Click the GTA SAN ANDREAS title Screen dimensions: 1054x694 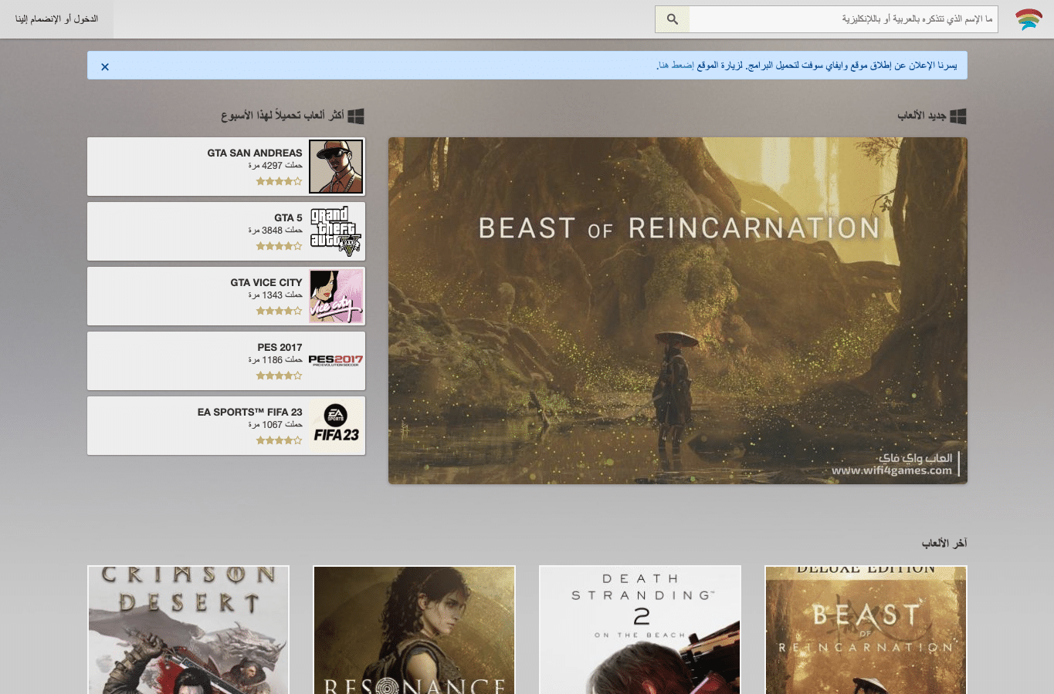coord(255,153)
